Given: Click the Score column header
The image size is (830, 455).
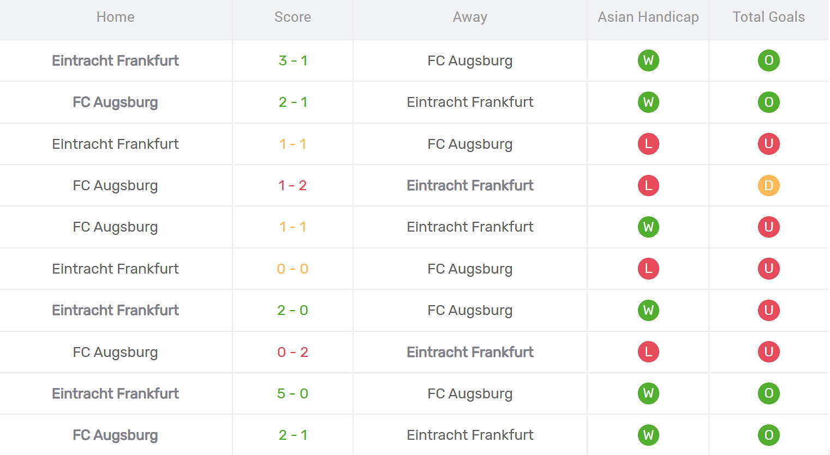Looking at the screenshot, I should (292, 17).
